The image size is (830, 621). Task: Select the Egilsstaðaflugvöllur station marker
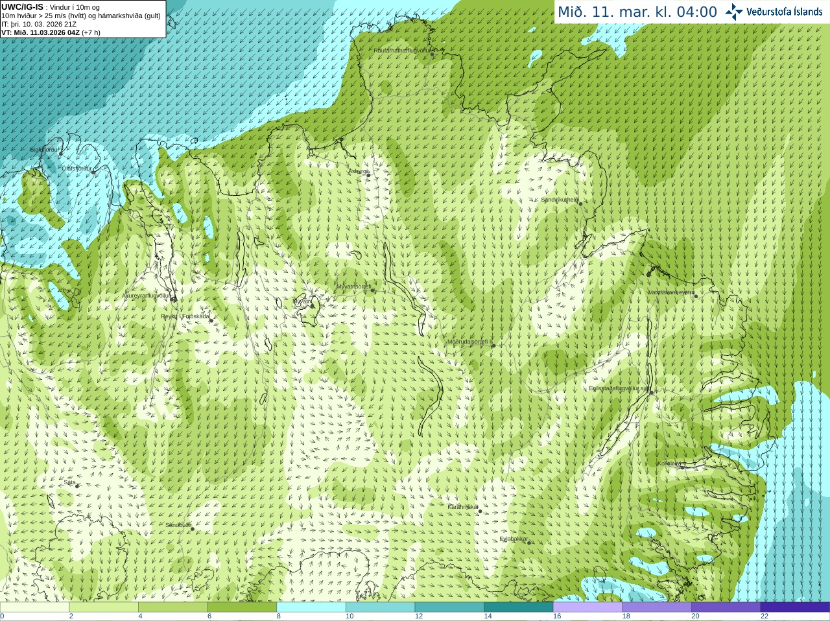(651, 392)
